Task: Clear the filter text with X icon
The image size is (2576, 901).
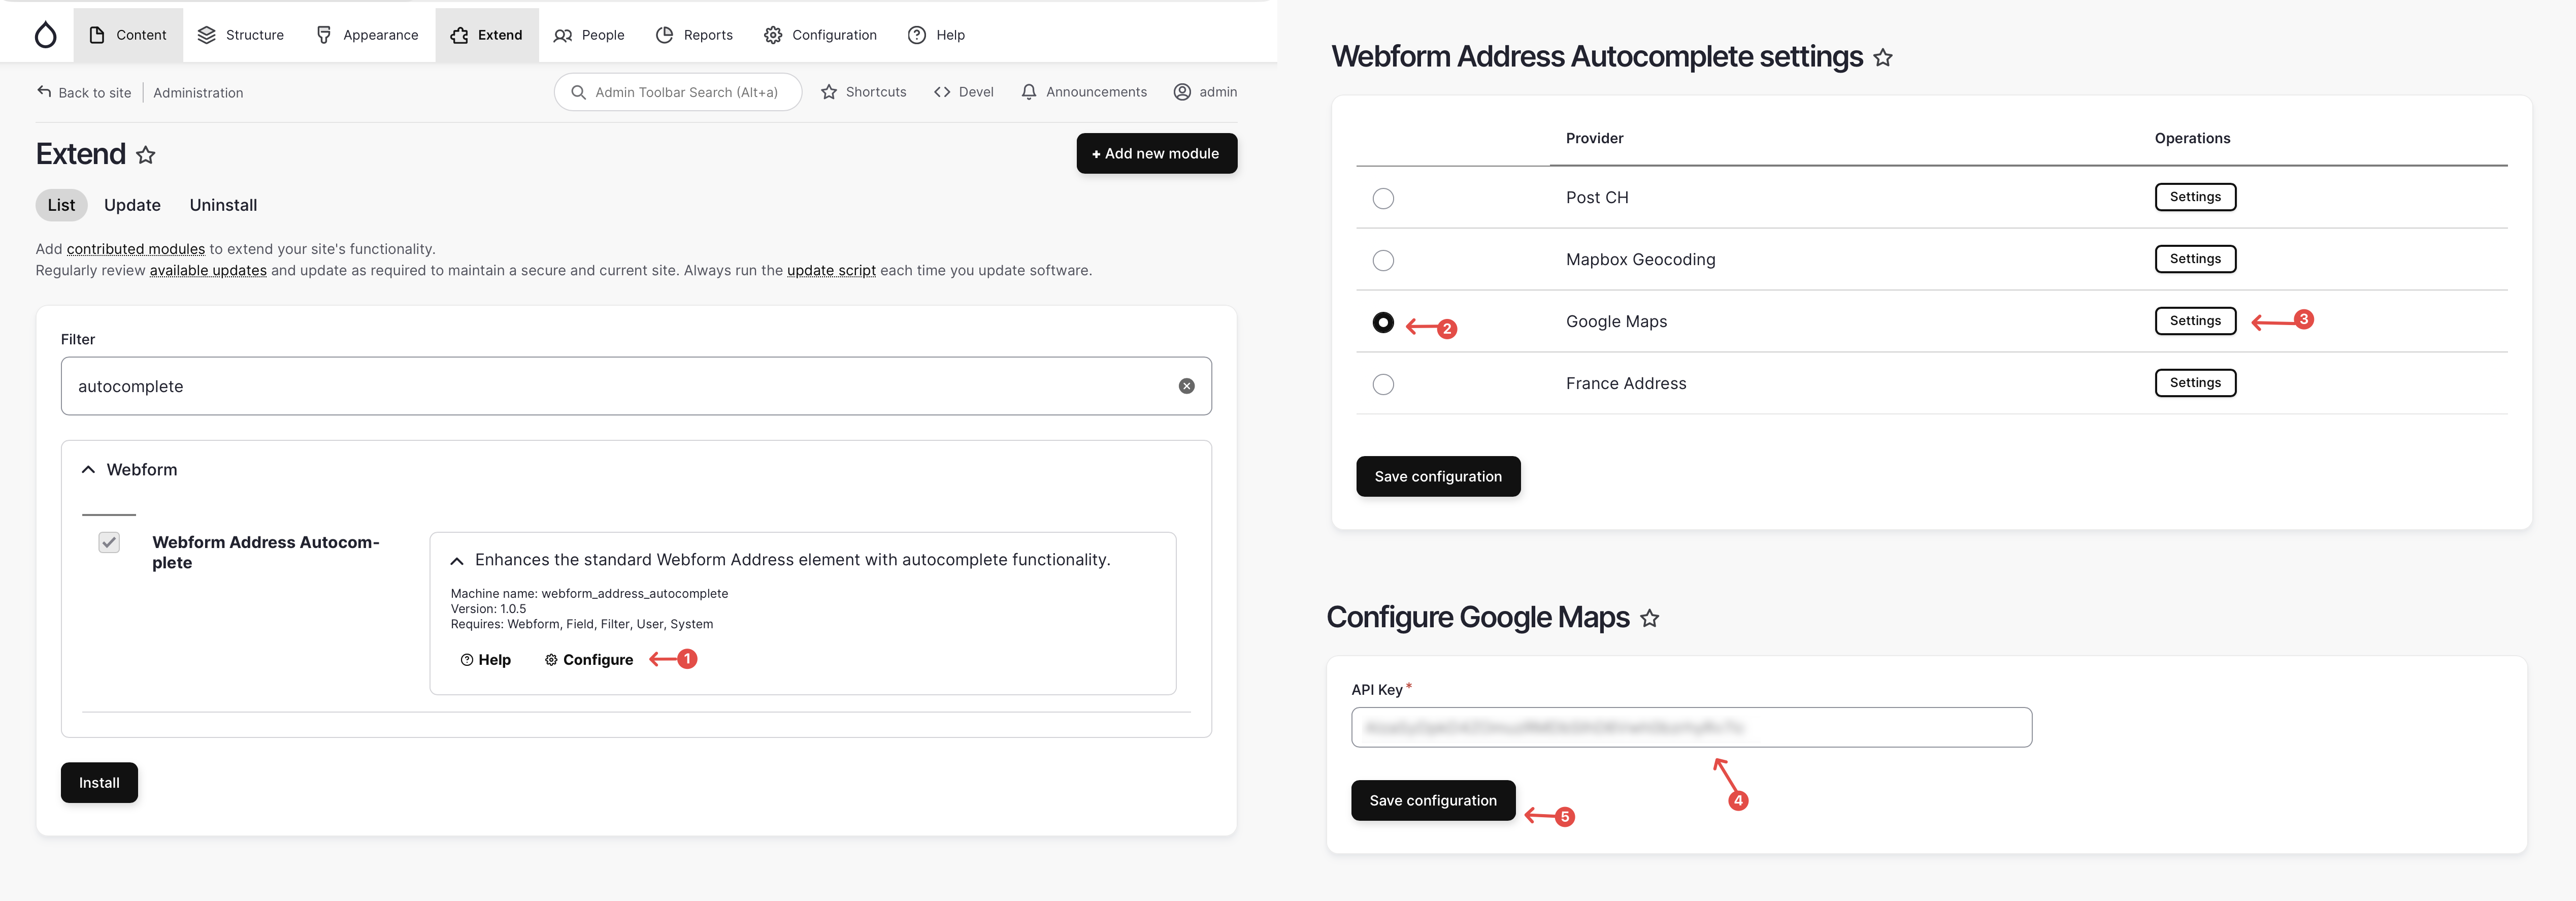Action: click(x=1186, y=386)
